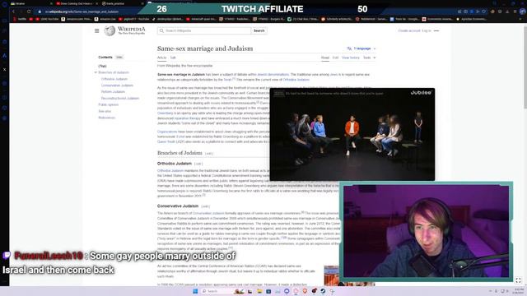This screenshot has width=527, height=296.
Task: Go to Reform Judaism in the contents
Action: tap(113, 91)
